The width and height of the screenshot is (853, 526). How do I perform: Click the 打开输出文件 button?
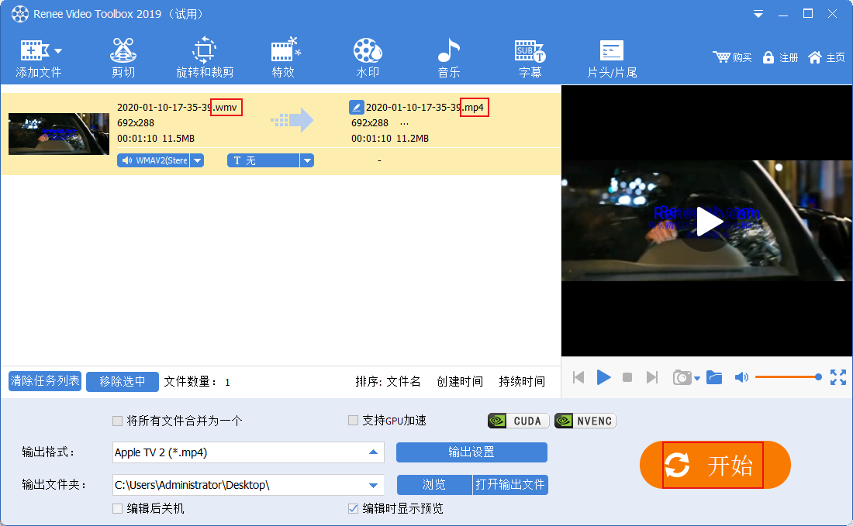pyautogui.click(x=510, y=485)
